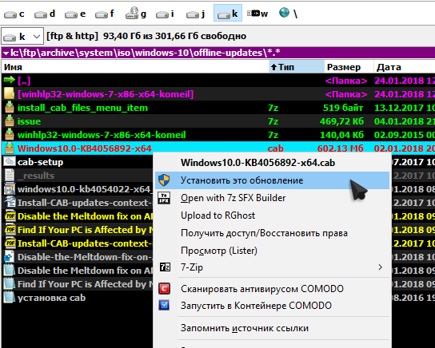The image size is (435, 348).
Task: Click file name install_cab_files_menu_item
Action: pos(82,108)
